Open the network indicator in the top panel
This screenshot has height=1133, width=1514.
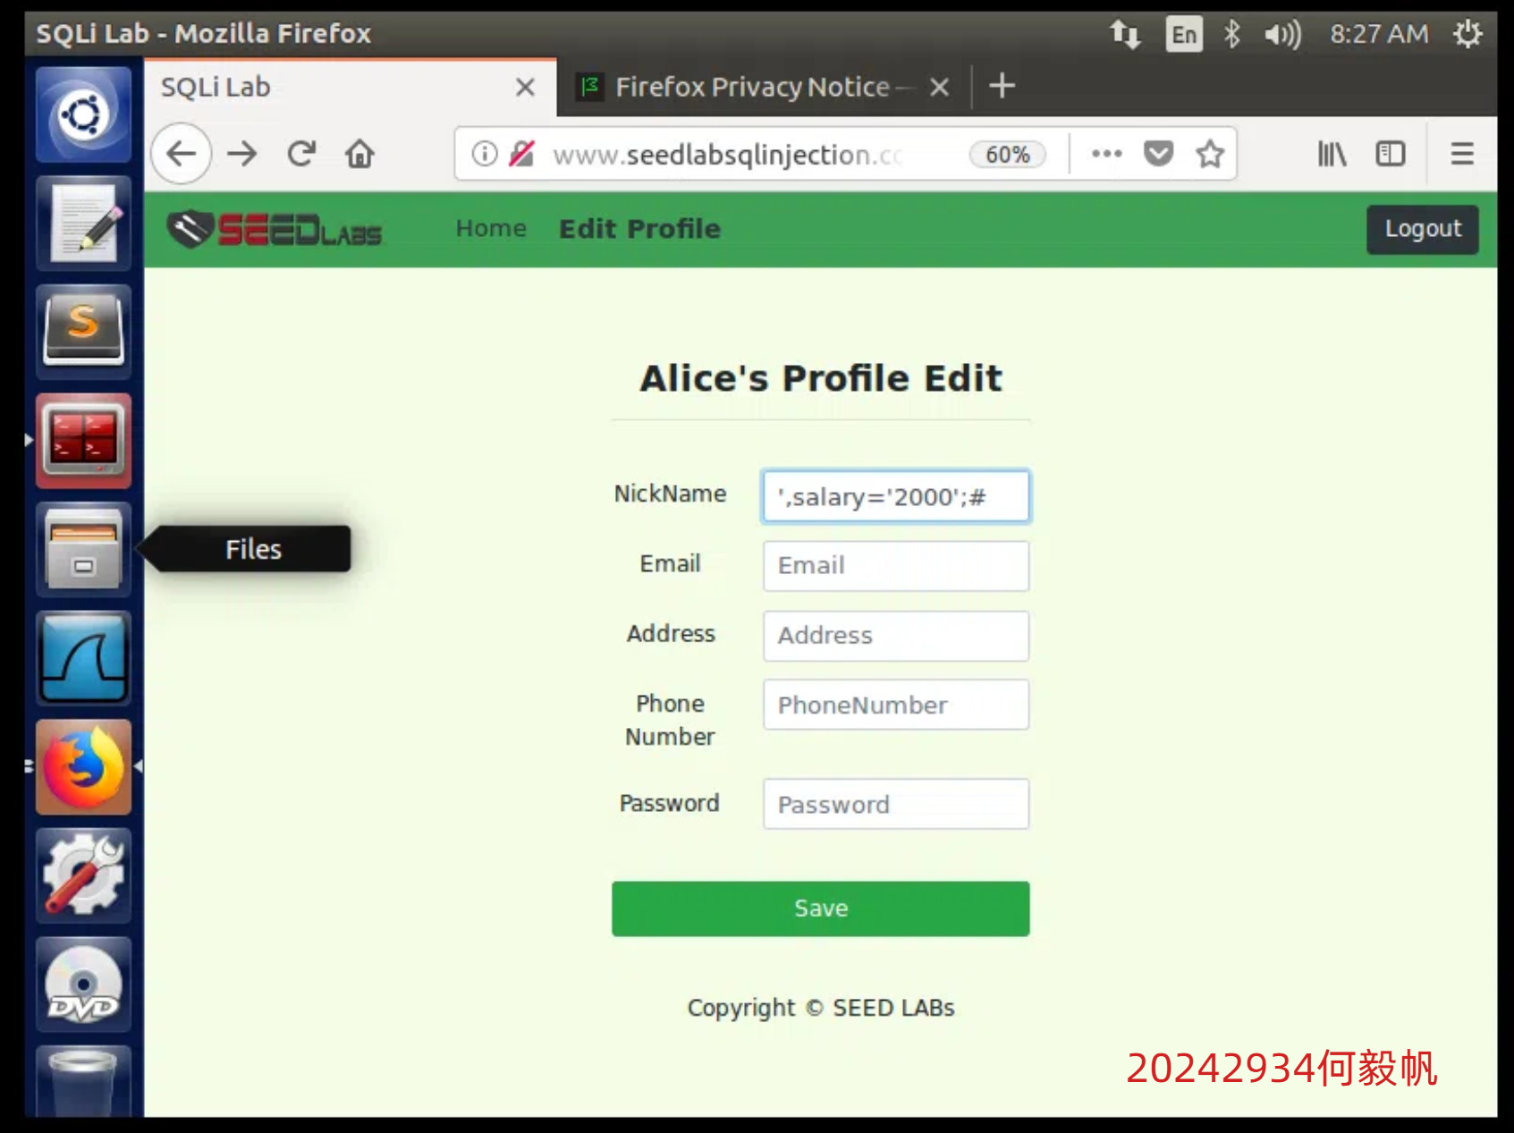point(1125,34)
